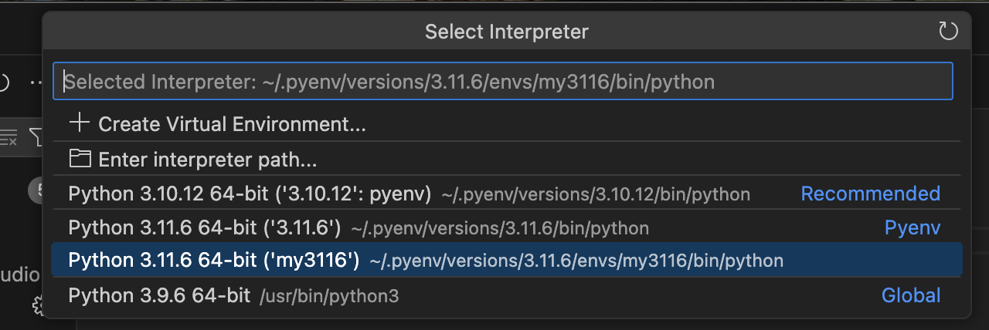Choose Create Virtual Environment option
Image resolution: width=989 pixels, height=330 pixels.
pos(232,124)
